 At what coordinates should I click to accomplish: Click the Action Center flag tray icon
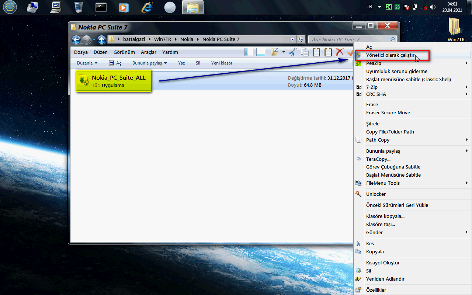(406, 7)
